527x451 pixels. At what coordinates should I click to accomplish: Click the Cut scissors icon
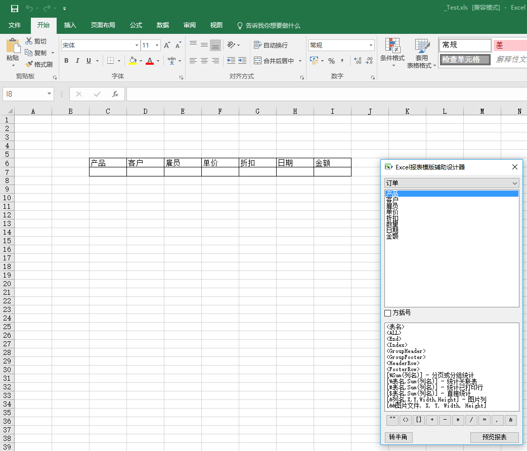coord(29,41)
